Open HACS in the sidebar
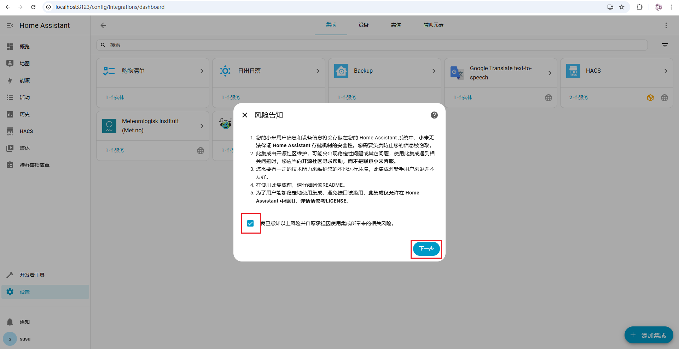This screenshot has width=679, height=349. pos(26,131)
